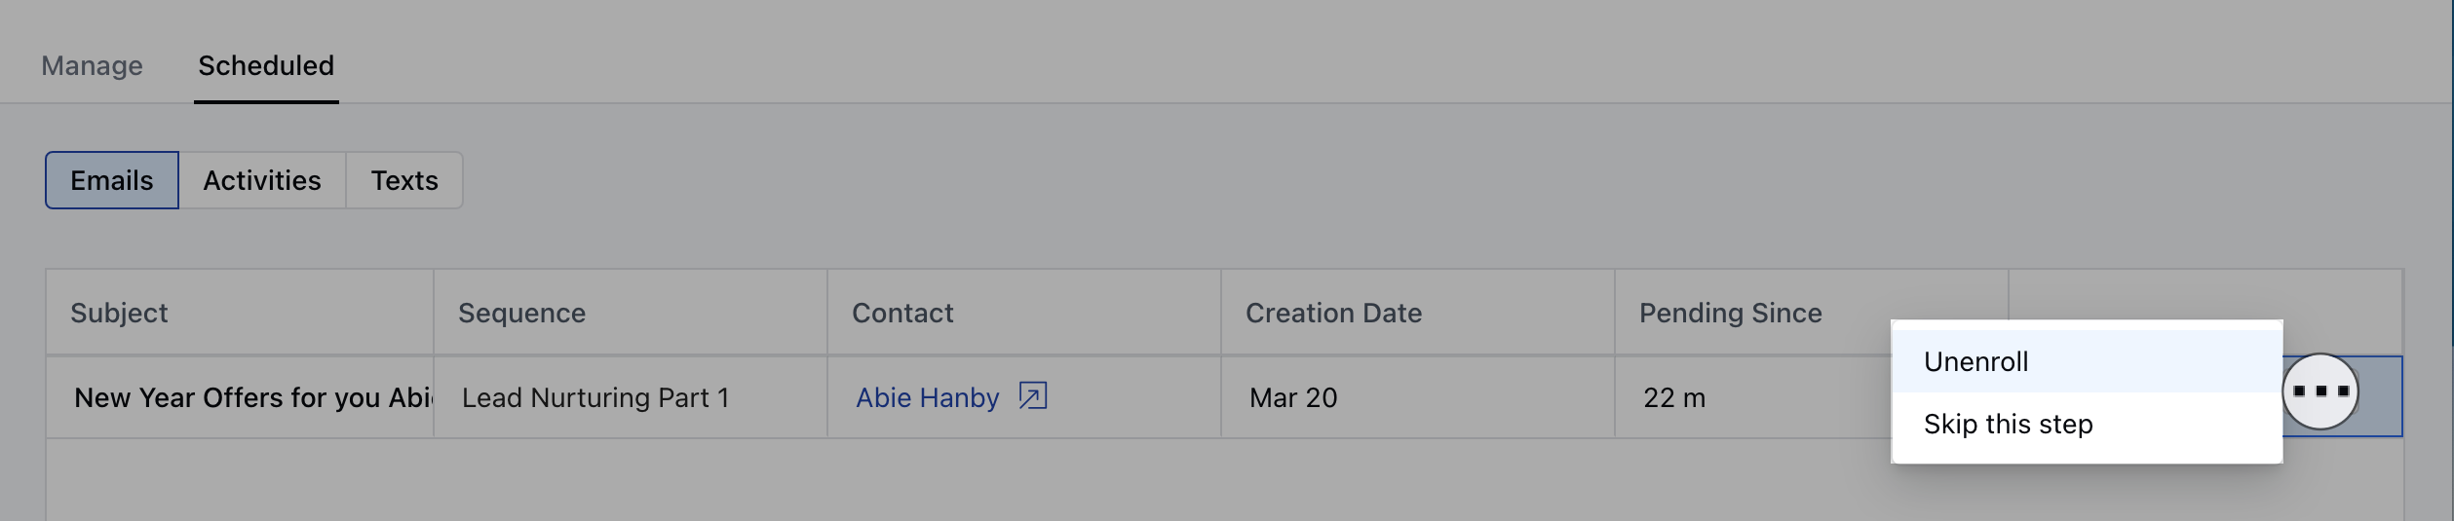Click the Pending Since column header

[1730, 313]
